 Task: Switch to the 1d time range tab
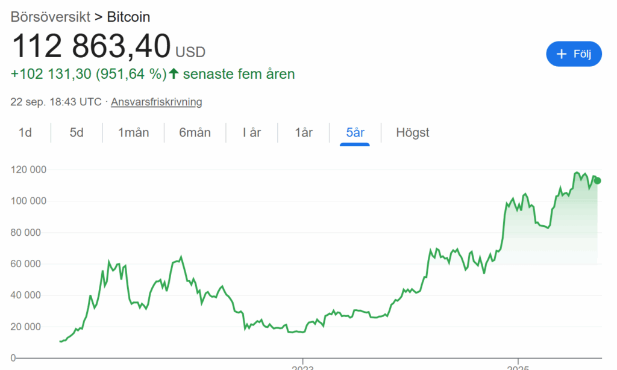(25, 132)
